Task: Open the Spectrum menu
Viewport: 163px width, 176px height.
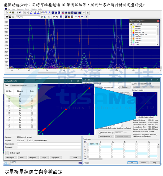Action: point(20,9)
